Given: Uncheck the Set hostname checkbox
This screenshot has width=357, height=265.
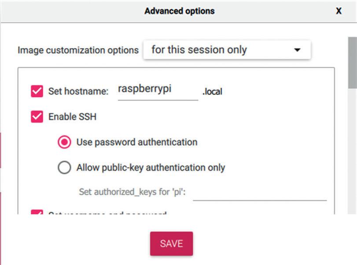Looking at the screenshot, I should coord(37,91).
